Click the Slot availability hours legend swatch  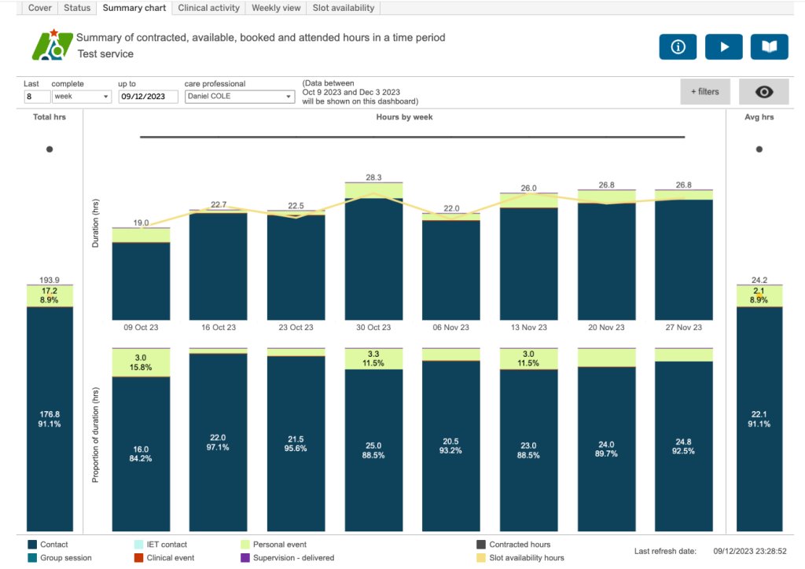[481, 558]
